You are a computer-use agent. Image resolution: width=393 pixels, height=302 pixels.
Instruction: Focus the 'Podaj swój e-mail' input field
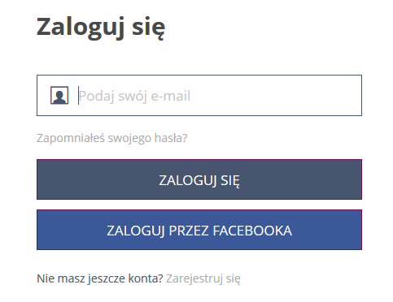199,96
